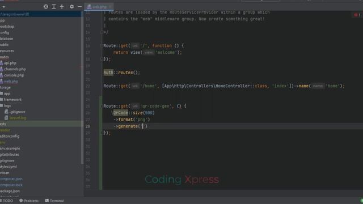Select resources folder in project tree
The image size is (363, 204).
coord(7,50)
